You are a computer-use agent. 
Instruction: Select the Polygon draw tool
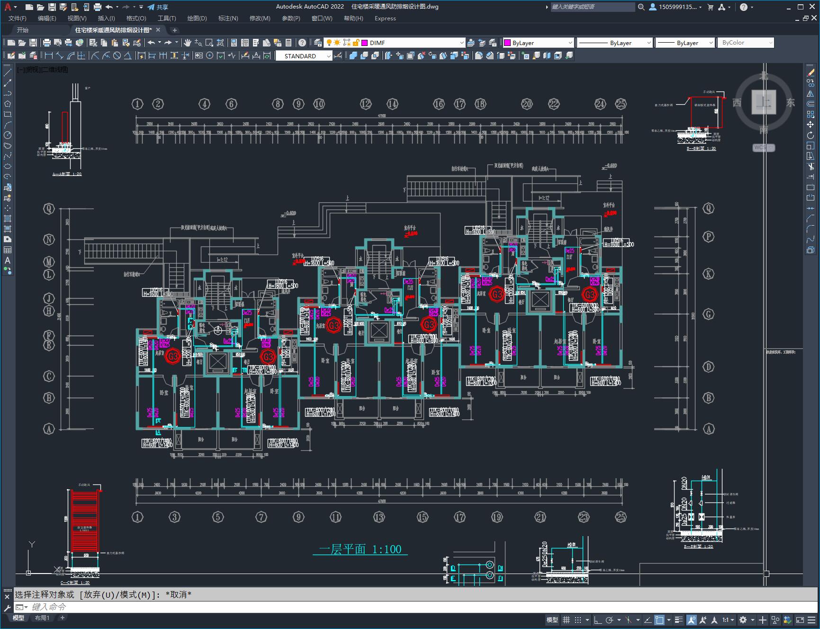point(8,104)
